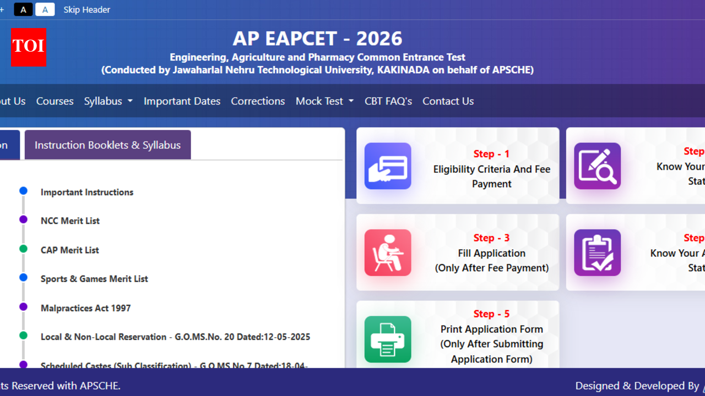This screenshot has width=705, height=396.
Task: Switch to Instruction Booklets & Syllabus tab
Action: (x=107, y=145)
